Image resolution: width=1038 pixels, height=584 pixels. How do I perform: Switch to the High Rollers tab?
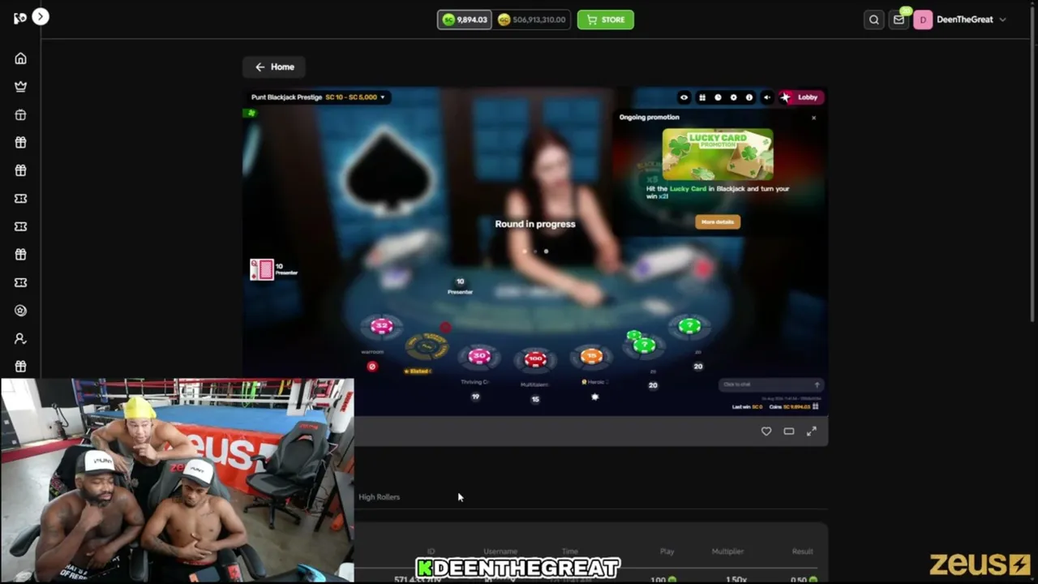pos(380,497)
